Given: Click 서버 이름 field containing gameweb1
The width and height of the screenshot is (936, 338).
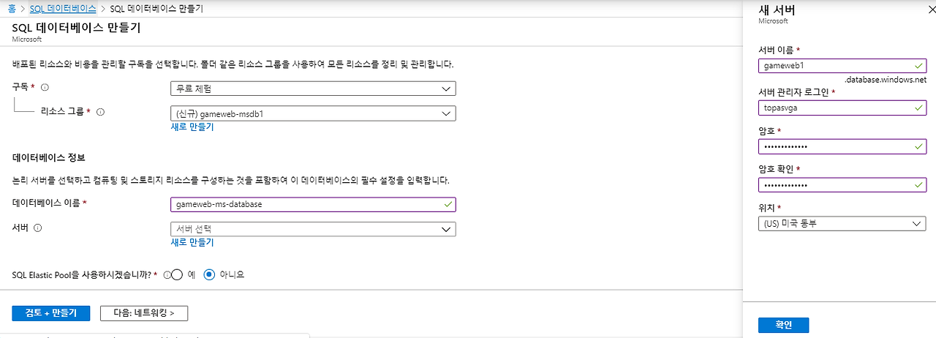Looking at the screenshot, I should pos(842,65).
